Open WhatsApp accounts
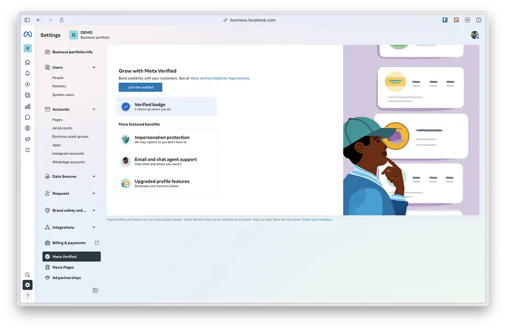 pyautogui.click(x=69, y=162)
